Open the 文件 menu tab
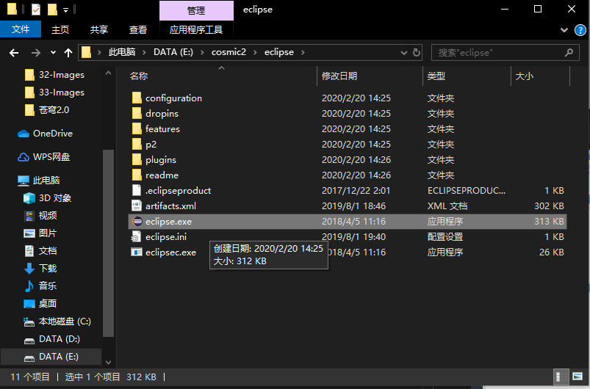Viewport: 590px width, 389px height. tap(21, 29)
